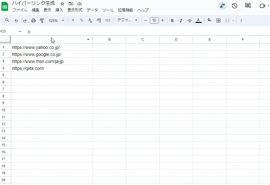This screenshot has width=270, height=185.
Task: Open the データ menu
Action: (92, 10)
